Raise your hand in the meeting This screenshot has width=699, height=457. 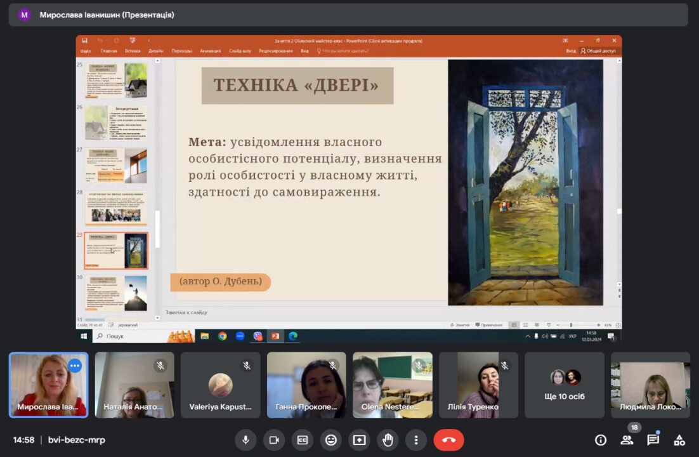pyautogui.click(x=388, y=440)
